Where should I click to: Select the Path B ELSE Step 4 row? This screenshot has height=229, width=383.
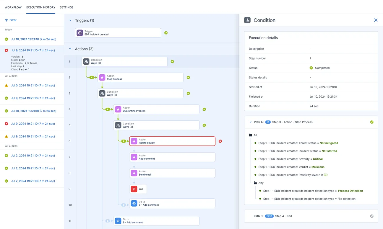311,216
